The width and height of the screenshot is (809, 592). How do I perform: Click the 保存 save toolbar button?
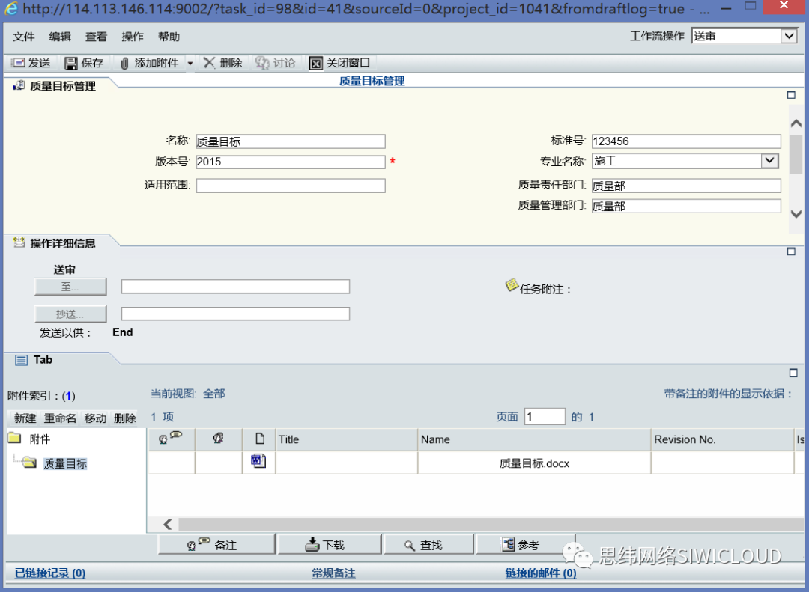pyautogui.click(x=84, y=63)
